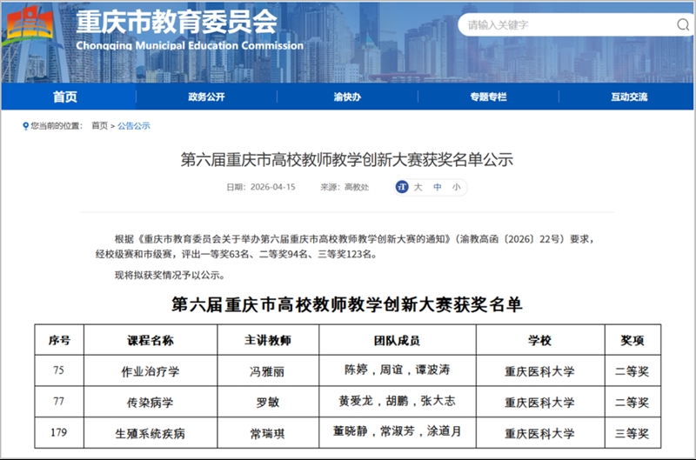The width and height of the screenshot is (696, 460).
Task: Click the site title 重庆市教育委员会
Action: point(177,21)
